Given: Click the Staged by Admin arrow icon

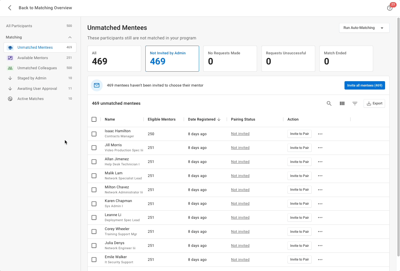Looking at the screenshot, I should [10, 78].
